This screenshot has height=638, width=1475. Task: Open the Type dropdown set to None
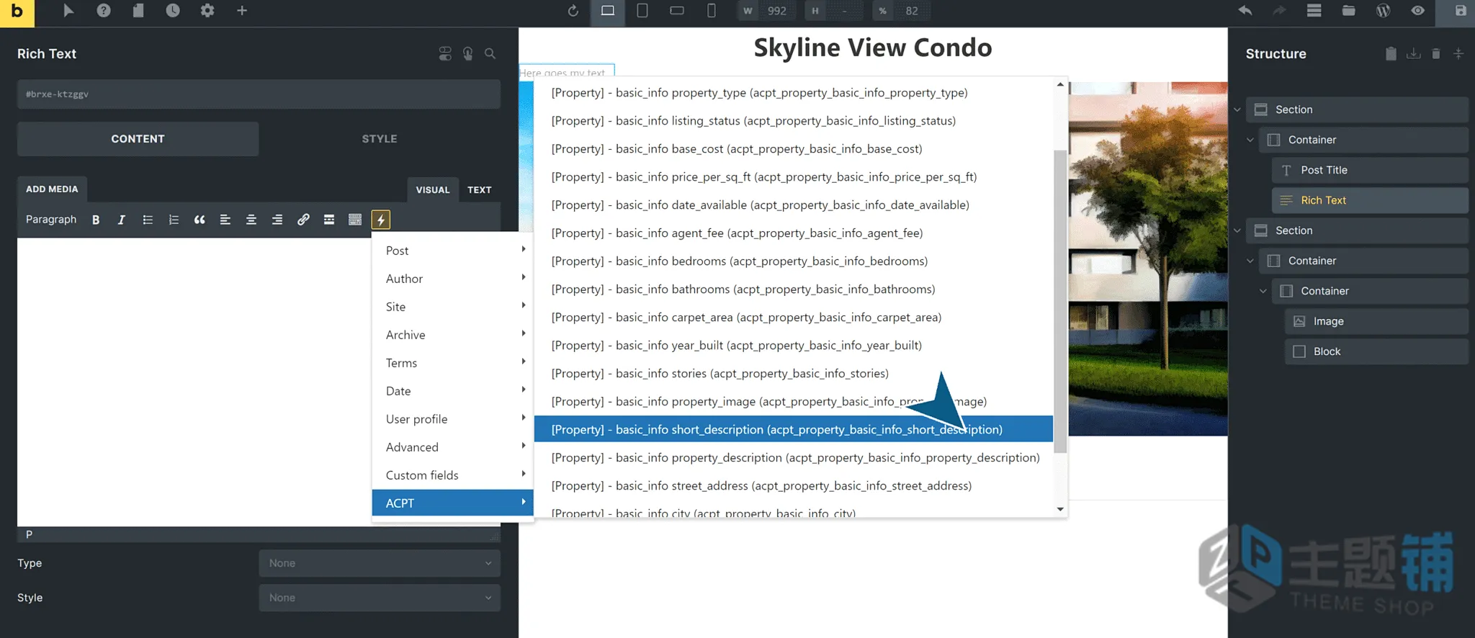(x=380, y=563)
